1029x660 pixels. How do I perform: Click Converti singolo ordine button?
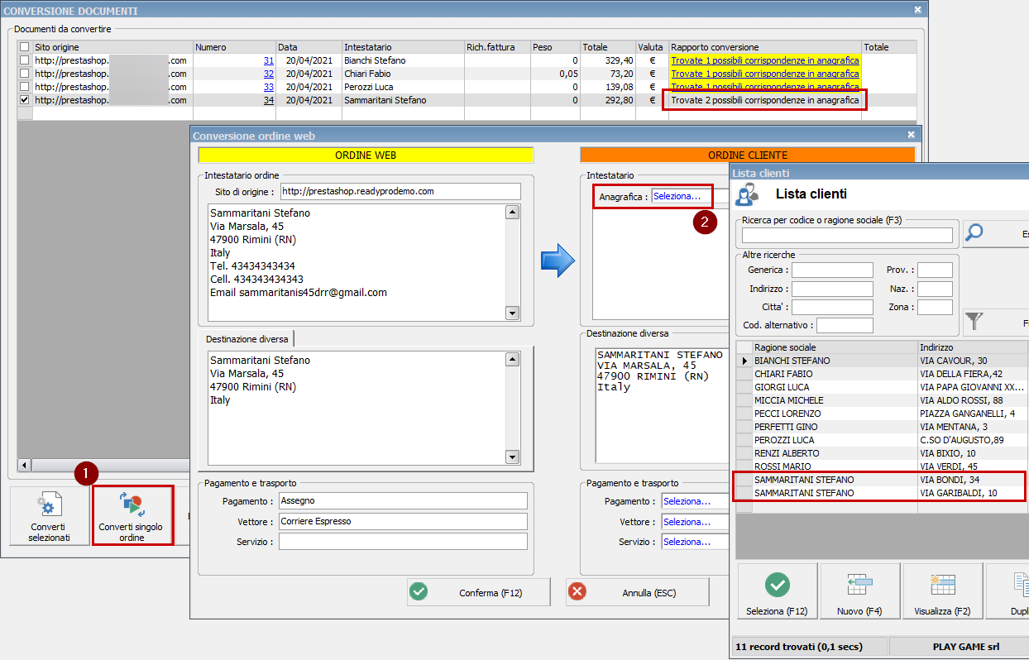tap(132, 515)
